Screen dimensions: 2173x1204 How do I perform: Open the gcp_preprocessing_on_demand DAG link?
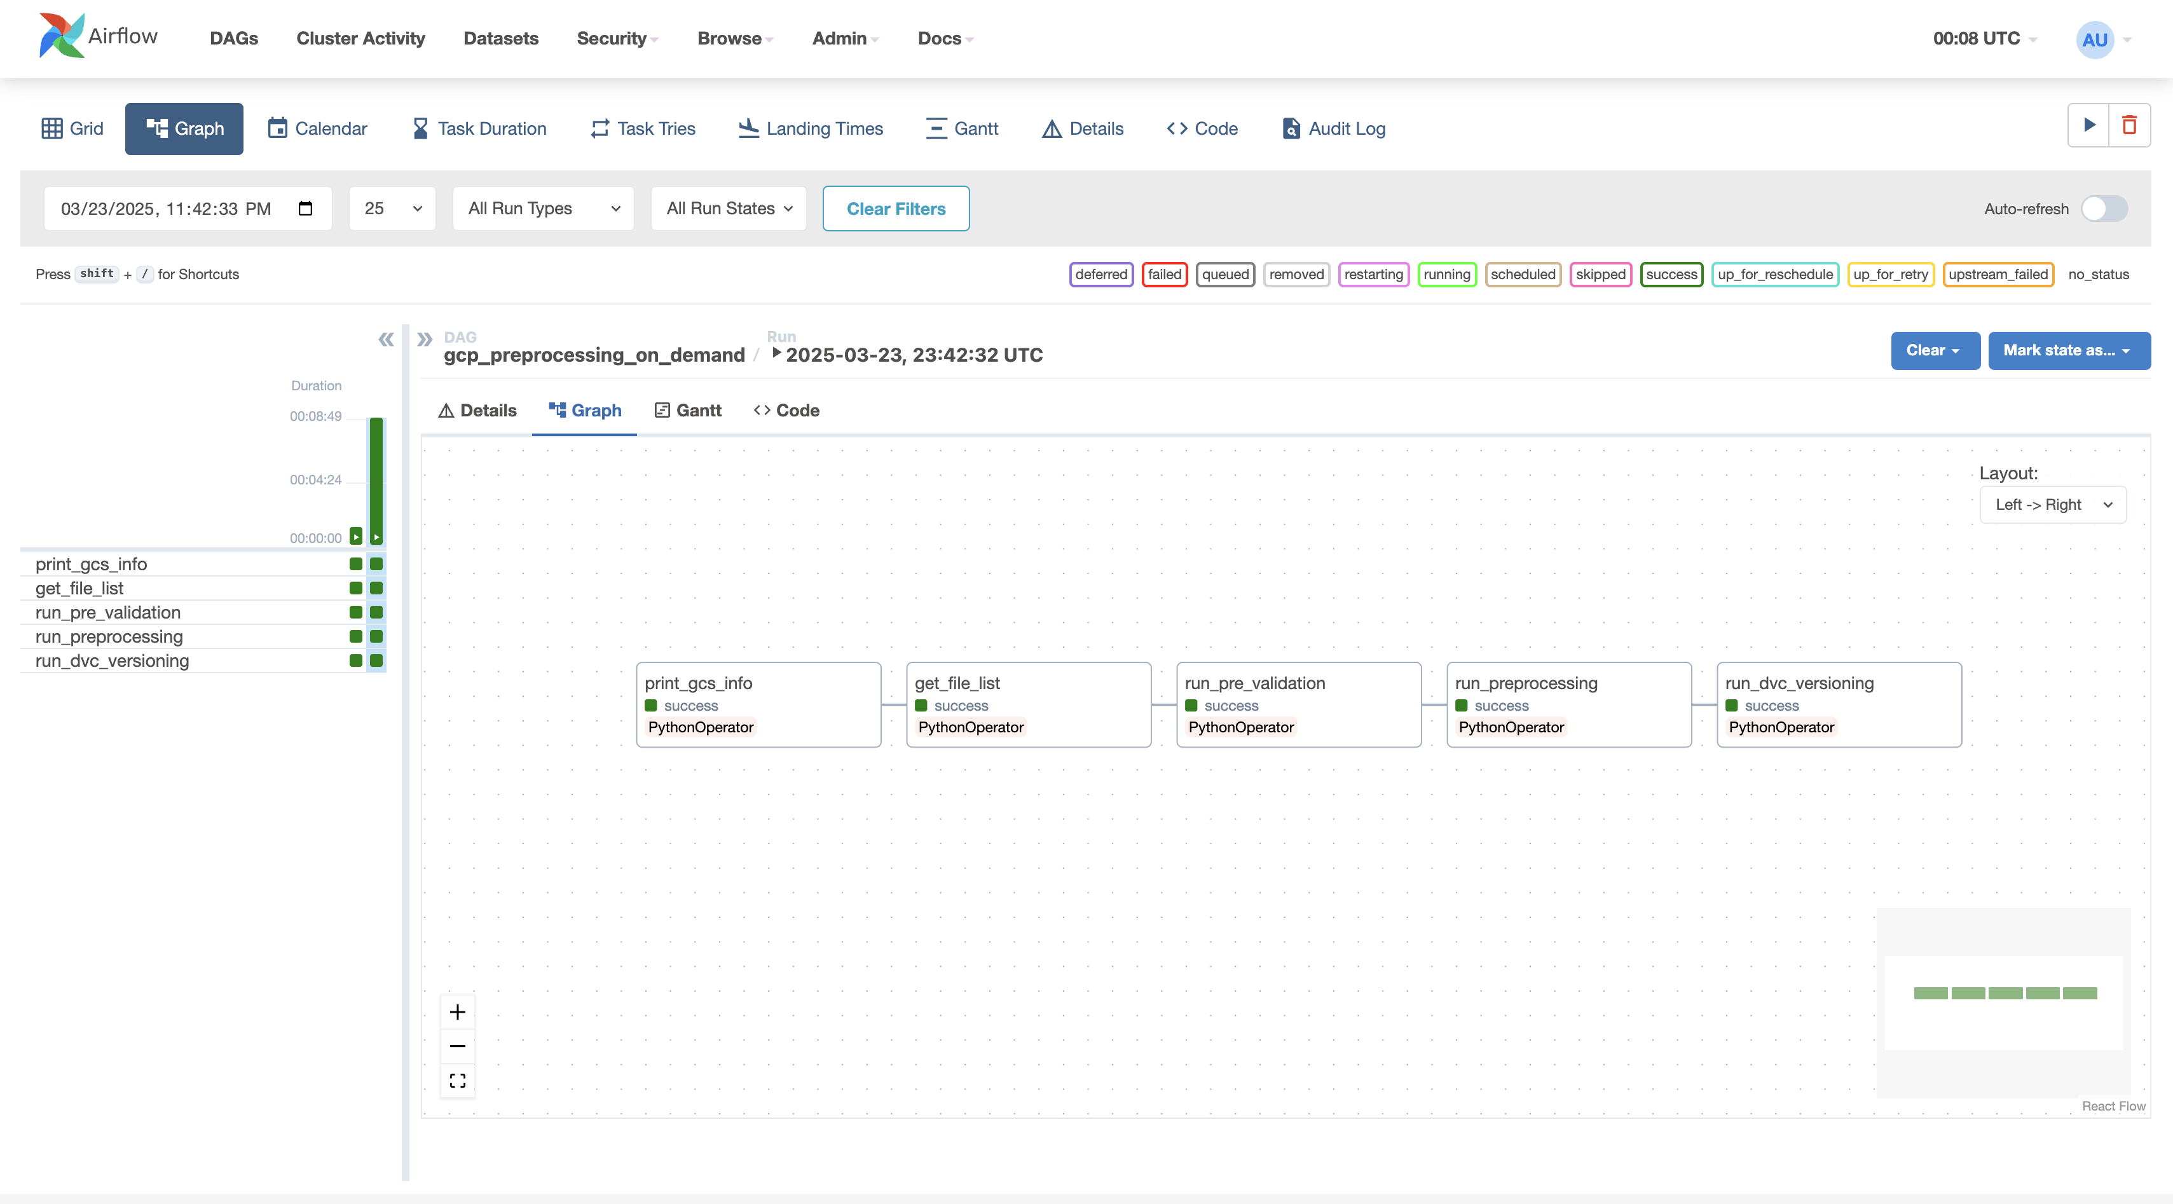pos(594,354)
